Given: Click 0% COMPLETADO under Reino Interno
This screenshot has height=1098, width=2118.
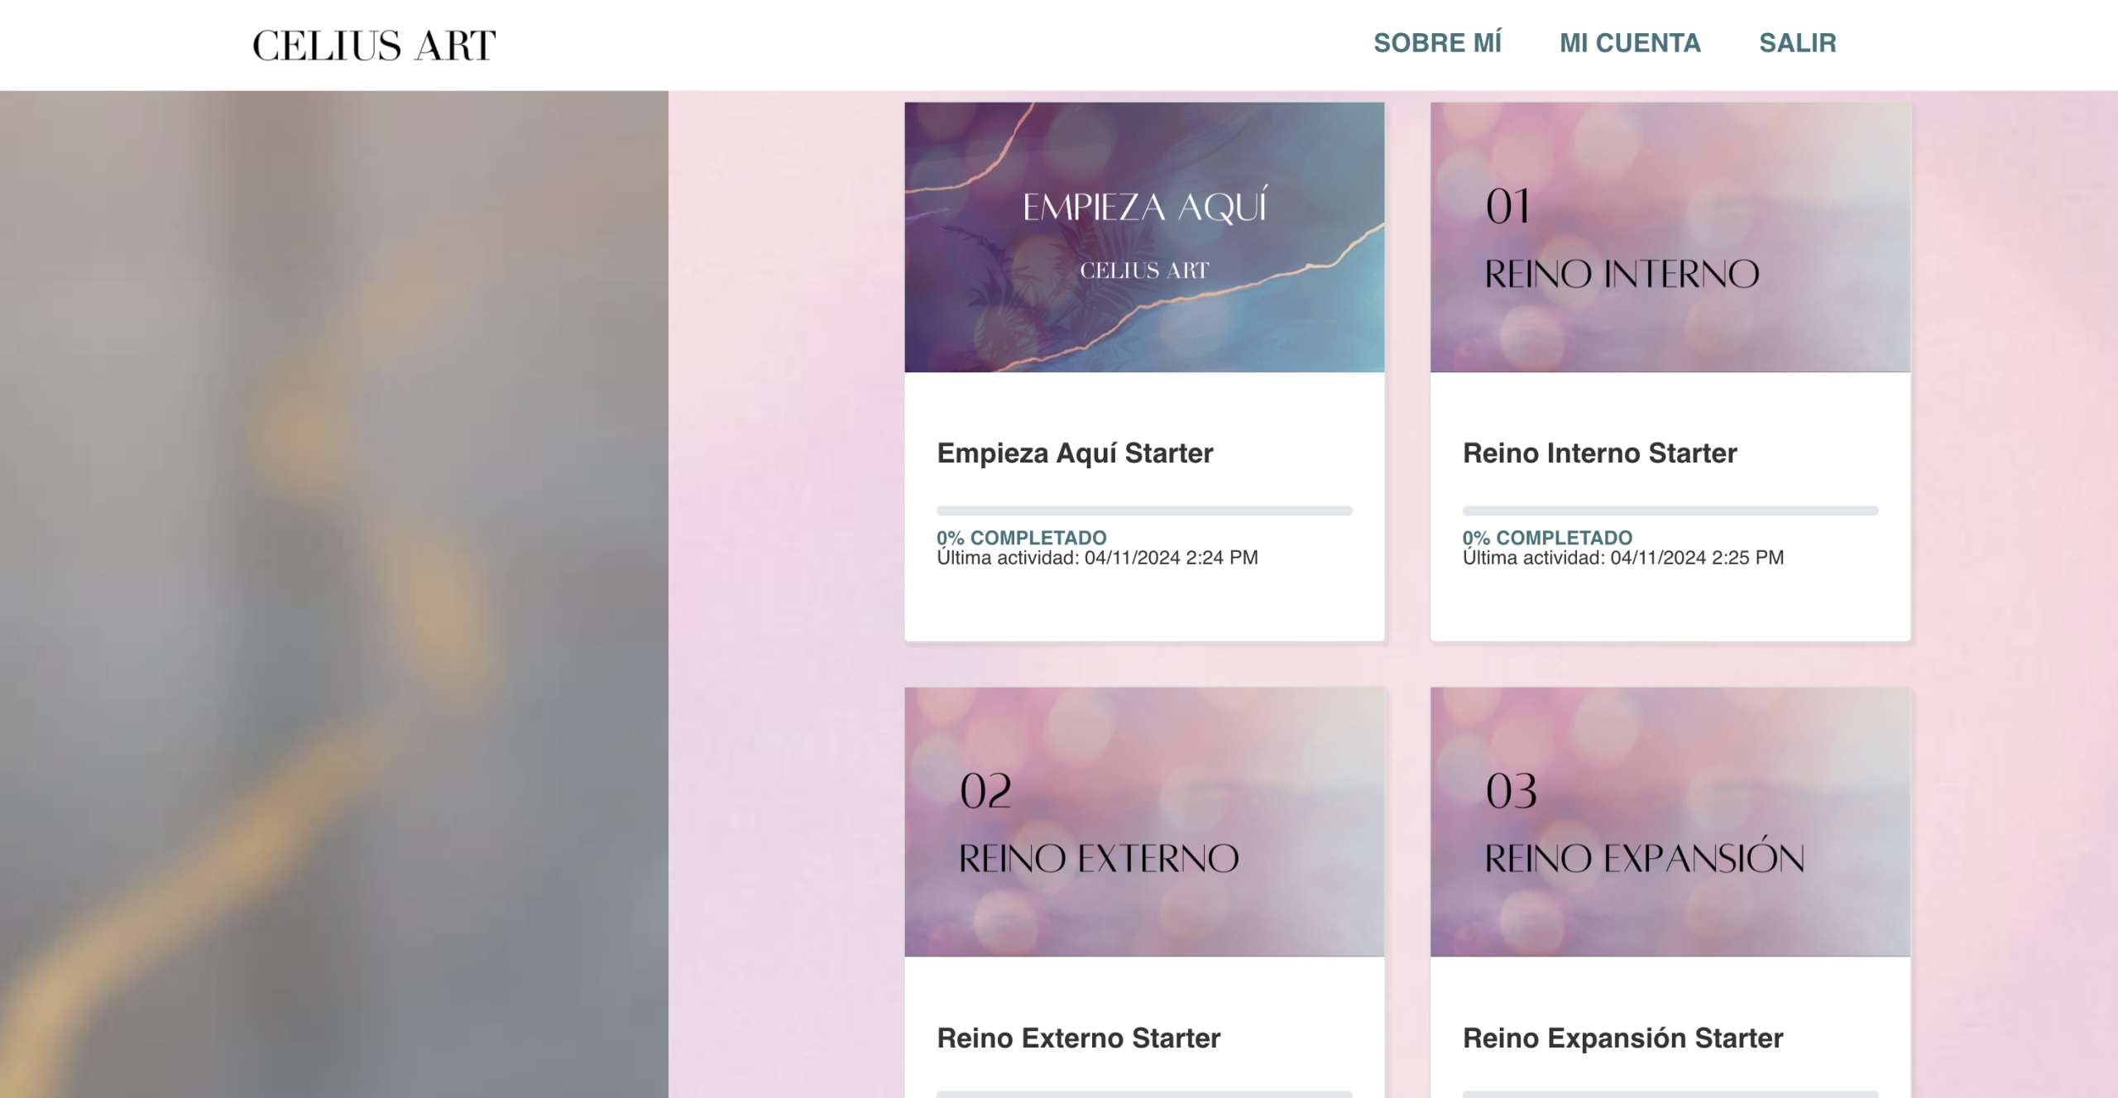Looking at the screenshot, I should (x=1547, y=538).
